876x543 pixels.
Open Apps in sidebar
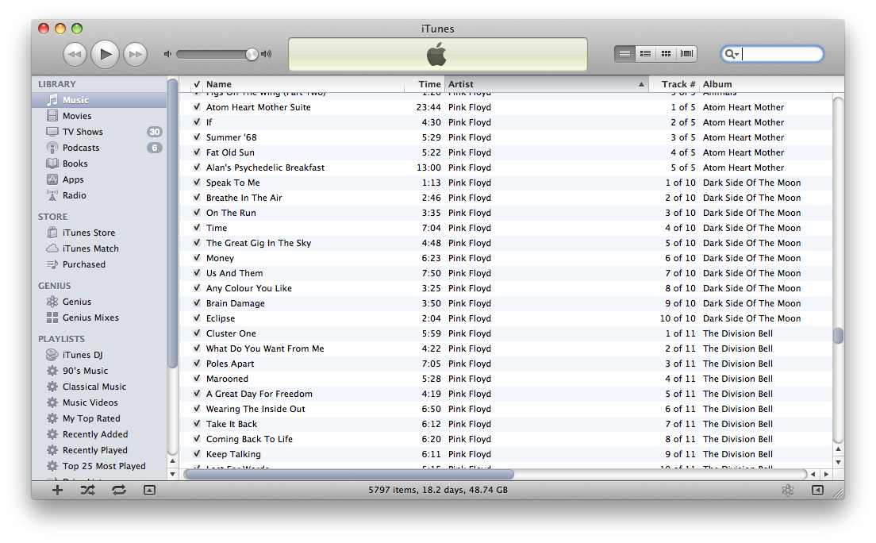pos(99,179)
